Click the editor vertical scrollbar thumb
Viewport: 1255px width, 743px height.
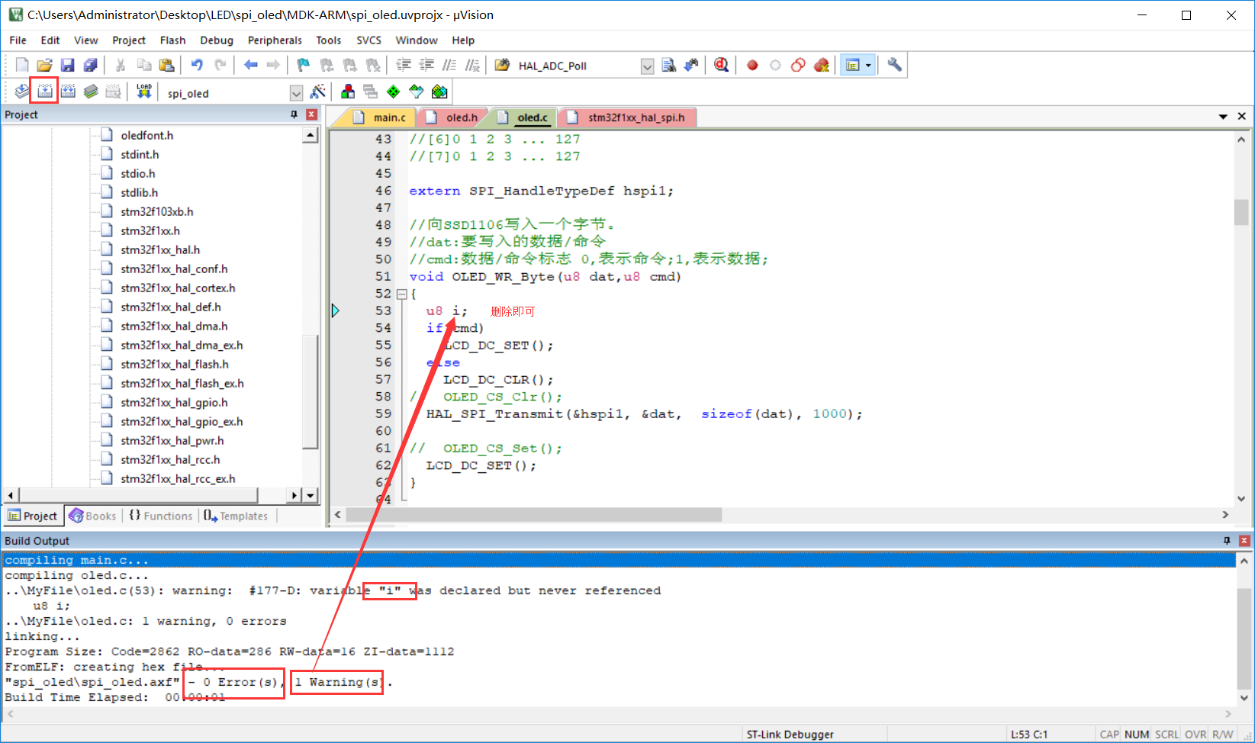click(x=1241, y=212)
